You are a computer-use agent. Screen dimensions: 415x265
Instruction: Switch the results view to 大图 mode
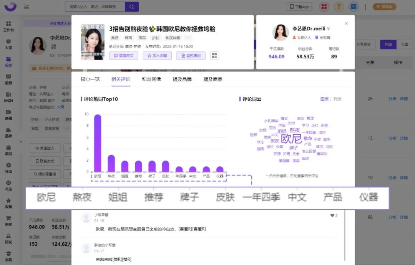point(405,45)
